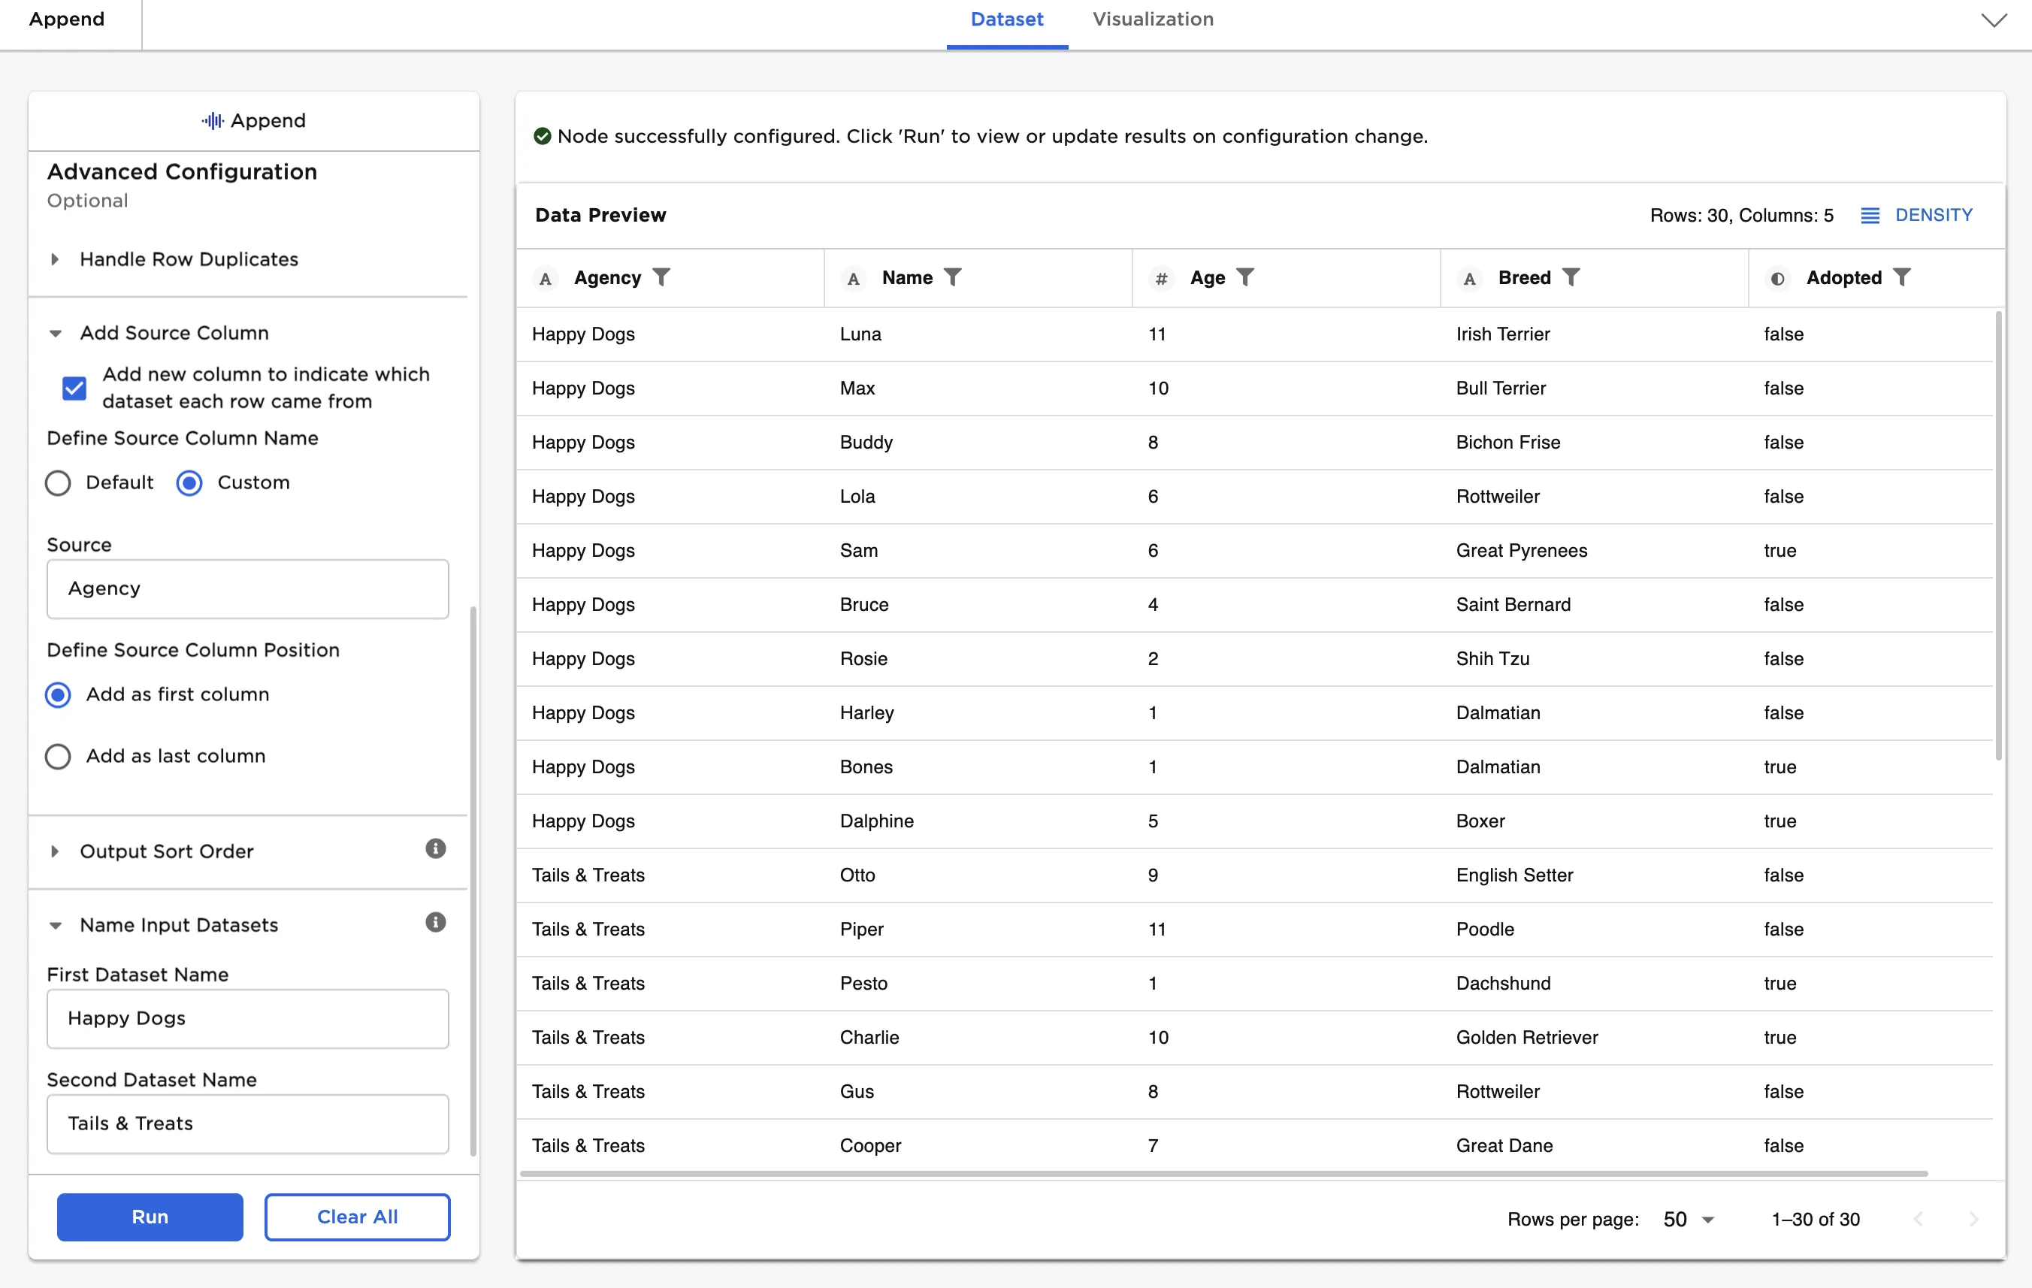Choose Add as last column
This screenshot has height=1288, width=2032.
57,756
